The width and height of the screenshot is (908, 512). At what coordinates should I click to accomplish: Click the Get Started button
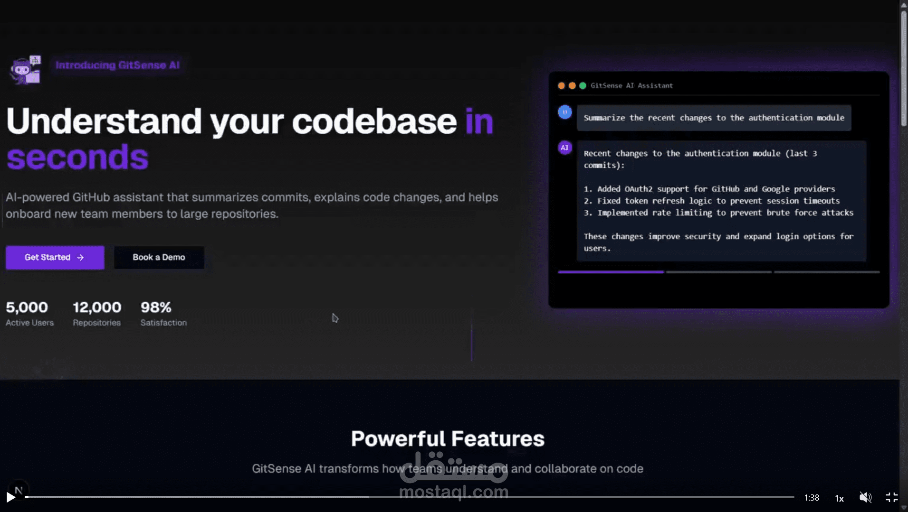[55, 257]
